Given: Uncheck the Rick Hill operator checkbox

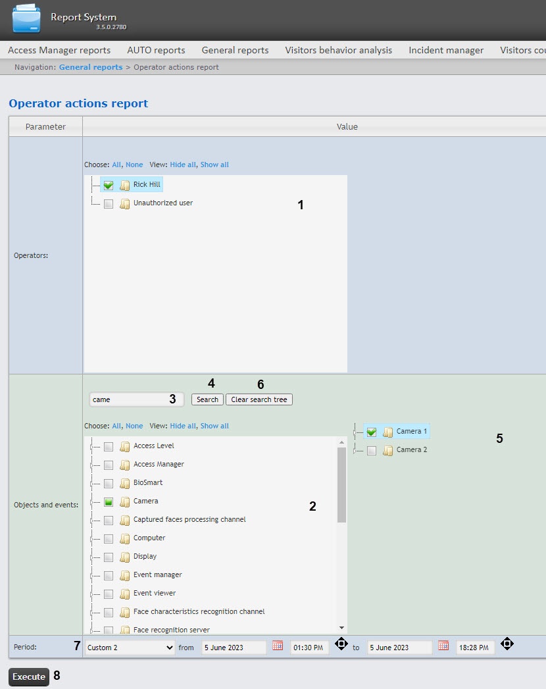Looking at the screenshot, I should [109, 185].
